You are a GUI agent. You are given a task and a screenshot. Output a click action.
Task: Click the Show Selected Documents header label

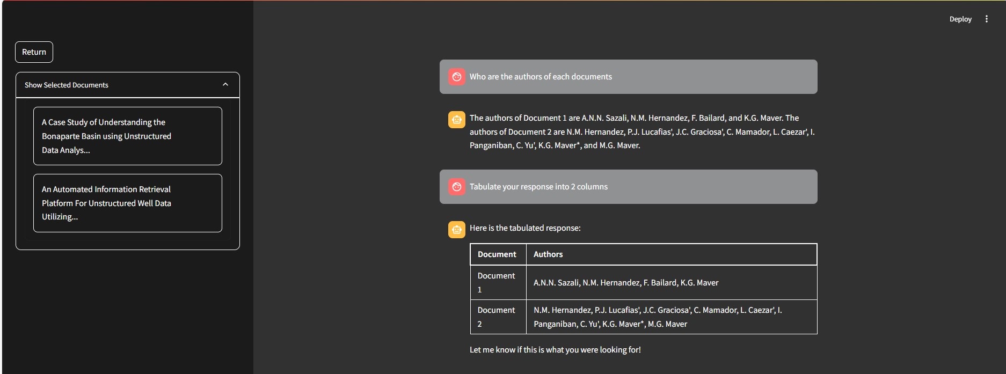click(67, 85)
